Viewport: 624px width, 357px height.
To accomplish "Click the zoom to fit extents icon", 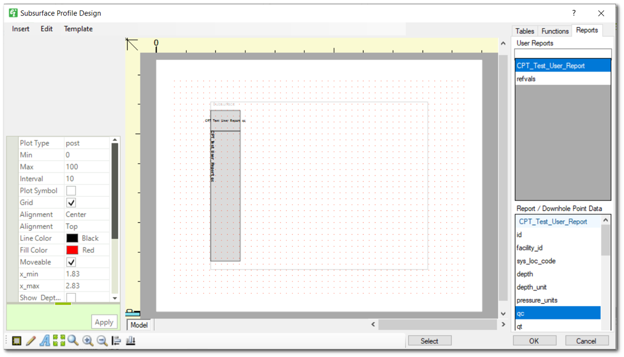I will tap(58, 340).
